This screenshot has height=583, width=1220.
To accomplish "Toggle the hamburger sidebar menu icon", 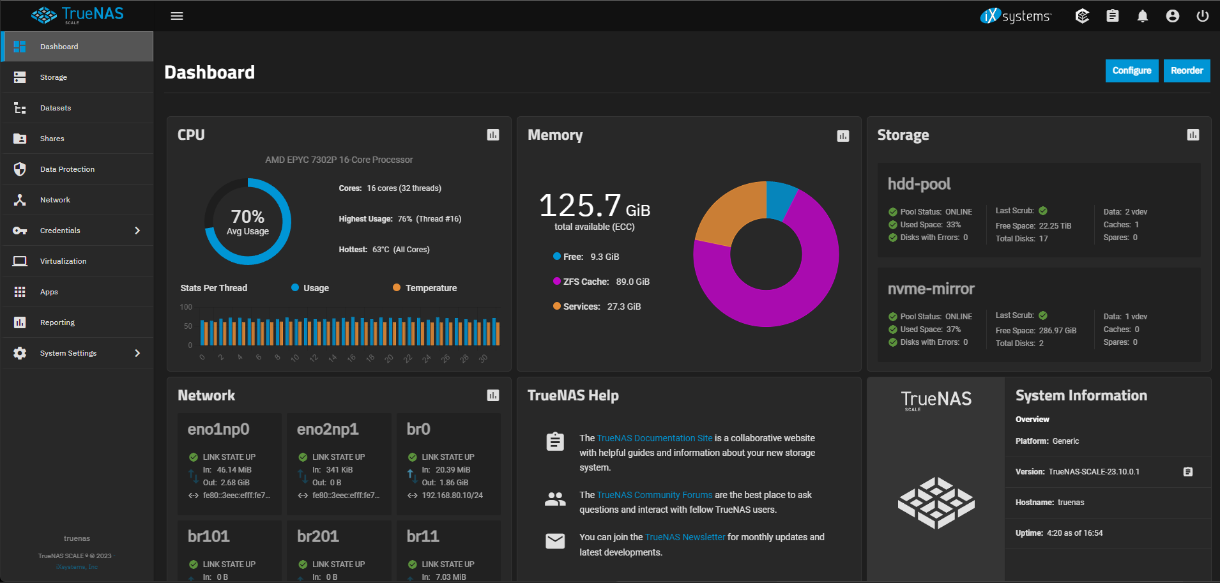I will (177, 16).
